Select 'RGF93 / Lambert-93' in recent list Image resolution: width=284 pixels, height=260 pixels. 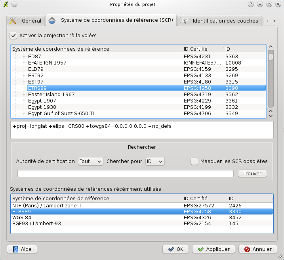pyautogui.click(x=37, y=224)
